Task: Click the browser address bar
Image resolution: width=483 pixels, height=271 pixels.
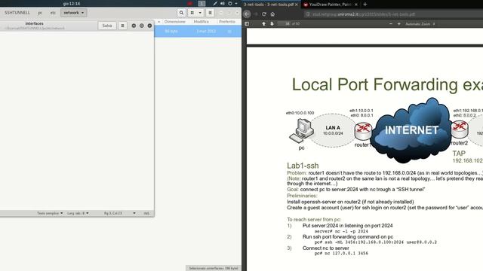Action: [392, 14]
